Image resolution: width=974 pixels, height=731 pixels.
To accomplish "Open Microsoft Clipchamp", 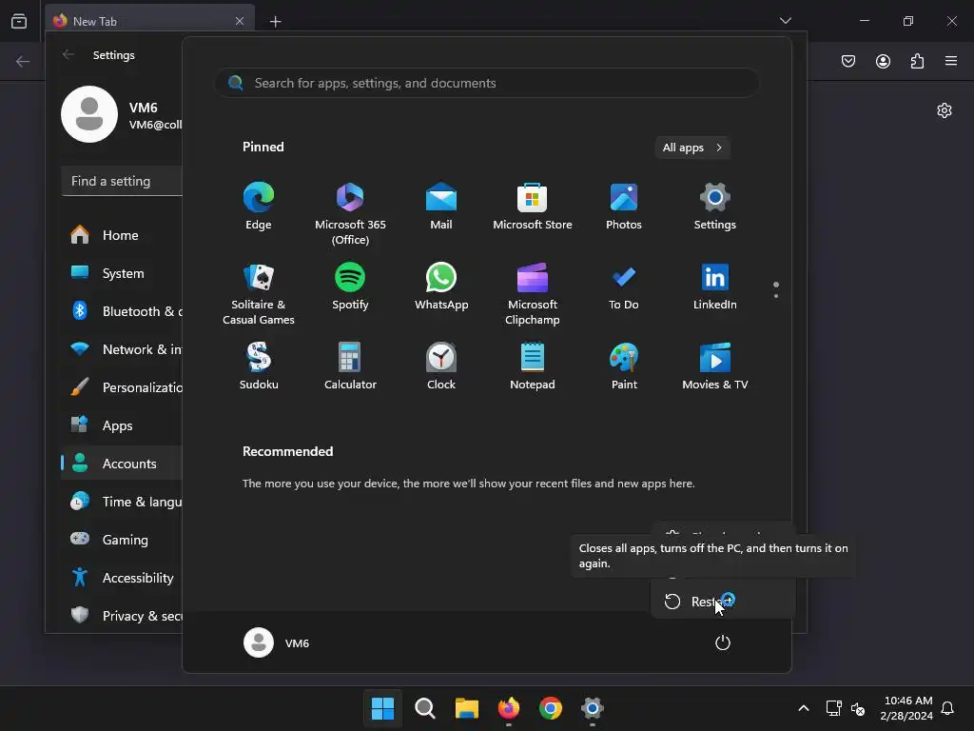I will click(x=533, y=294).
